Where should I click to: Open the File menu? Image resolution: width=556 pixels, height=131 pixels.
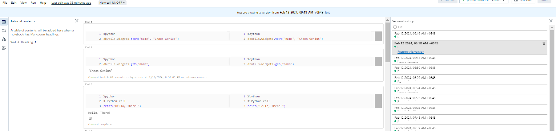click(x=5, y=3)
